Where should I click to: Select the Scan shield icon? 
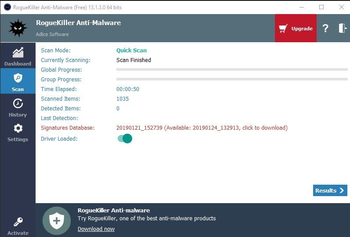(18, 78)
